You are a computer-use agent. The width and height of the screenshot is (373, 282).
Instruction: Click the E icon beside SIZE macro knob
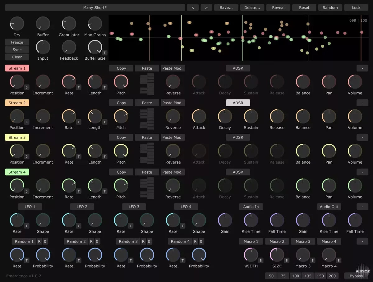point(287,261)
